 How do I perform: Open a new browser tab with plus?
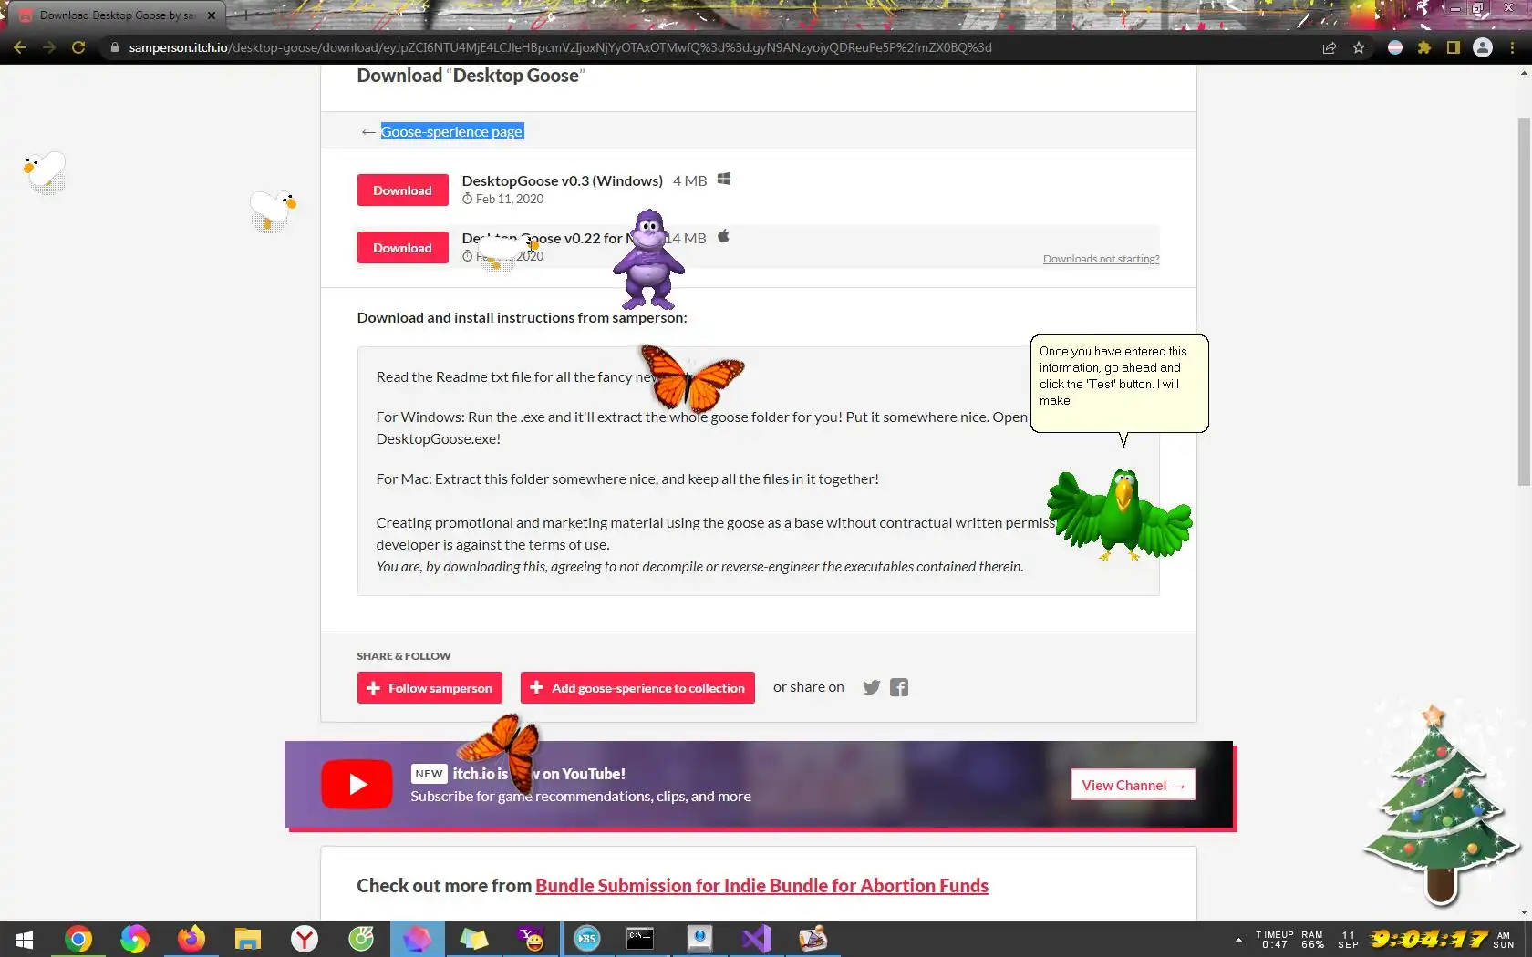tap(244, 15)
